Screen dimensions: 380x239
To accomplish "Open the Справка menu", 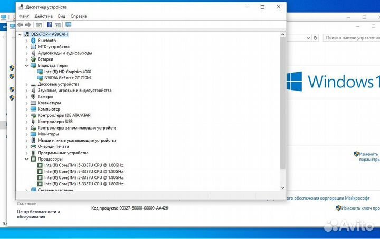I will pos(79,16).
